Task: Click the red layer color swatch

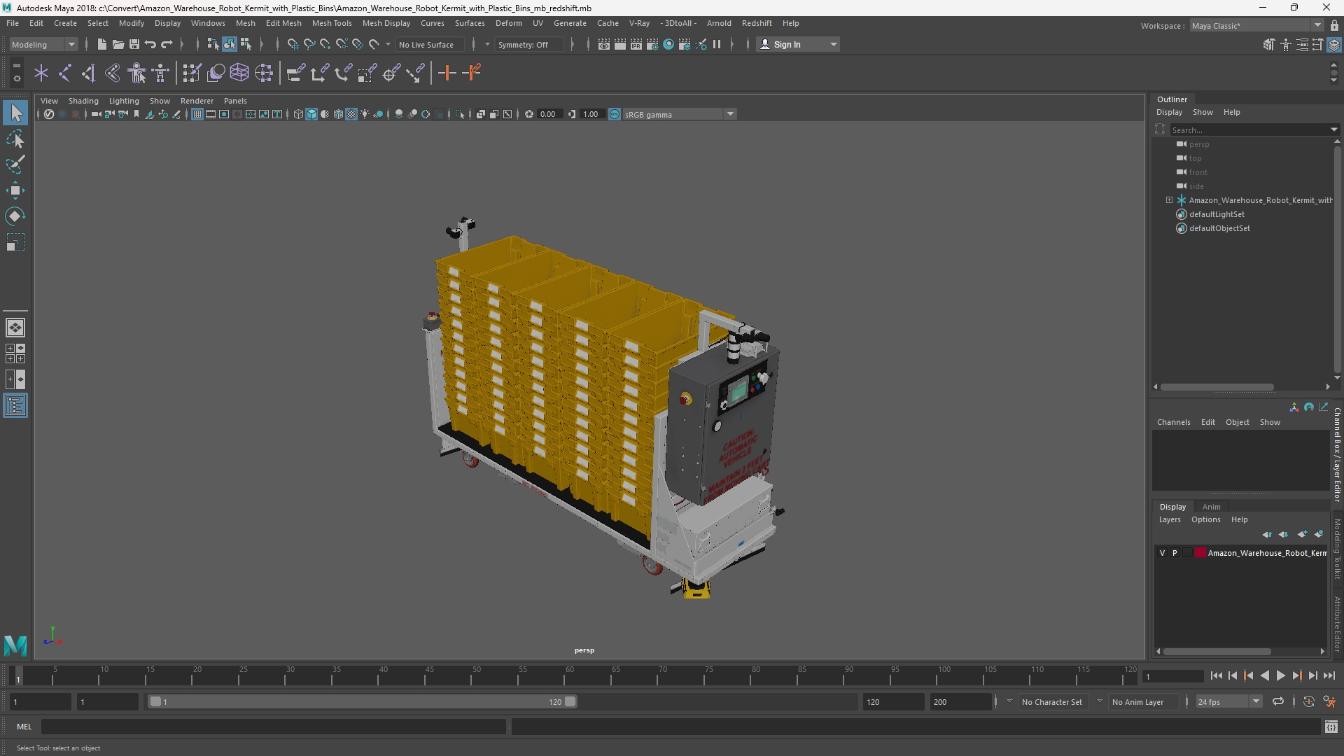Action: (x=1200, y=553)
